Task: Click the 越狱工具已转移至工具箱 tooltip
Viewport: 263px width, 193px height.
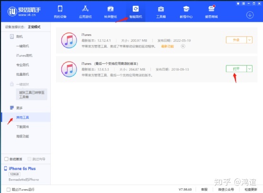Action: click(x=31, y=94)
